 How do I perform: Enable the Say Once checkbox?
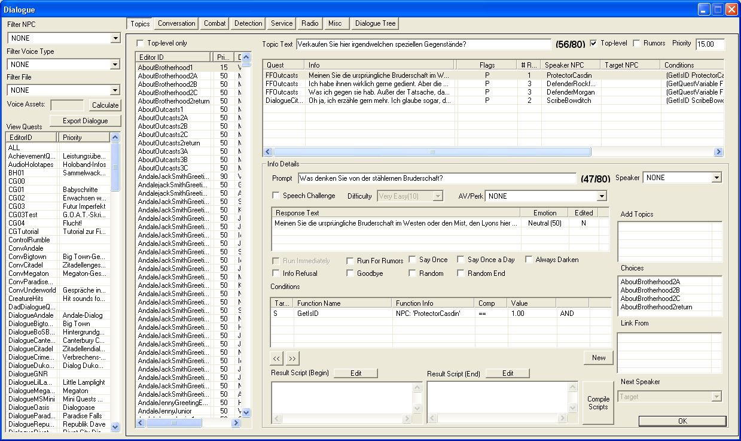coord(413,260)
